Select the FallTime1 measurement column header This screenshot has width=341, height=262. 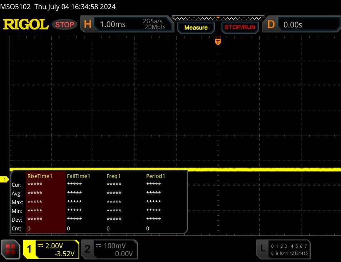click(79, 176)
